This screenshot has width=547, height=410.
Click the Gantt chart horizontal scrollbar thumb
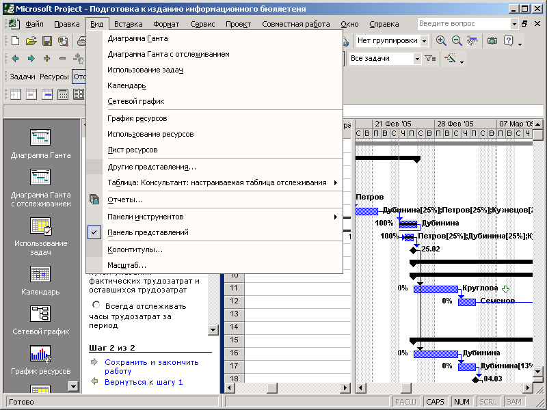(405, 387)
